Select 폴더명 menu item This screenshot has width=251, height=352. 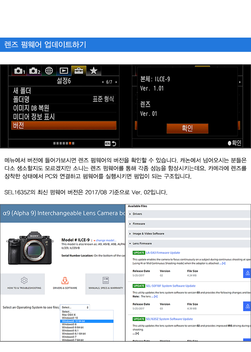[x=64, y=99]
